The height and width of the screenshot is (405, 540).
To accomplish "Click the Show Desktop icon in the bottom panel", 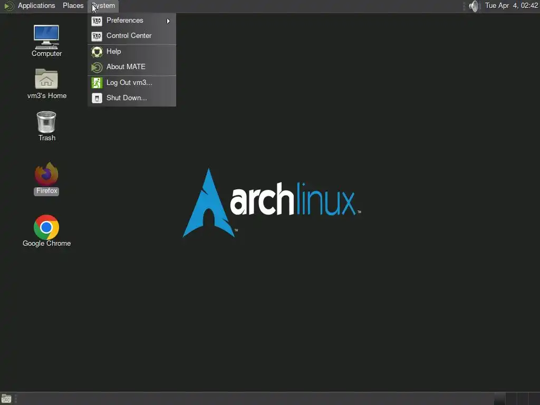I will click(6, 399).
